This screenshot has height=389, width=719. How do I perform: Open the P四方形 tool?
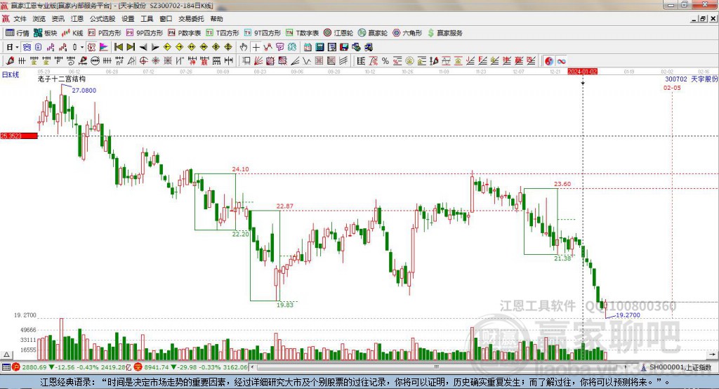(x=105, y=33)
